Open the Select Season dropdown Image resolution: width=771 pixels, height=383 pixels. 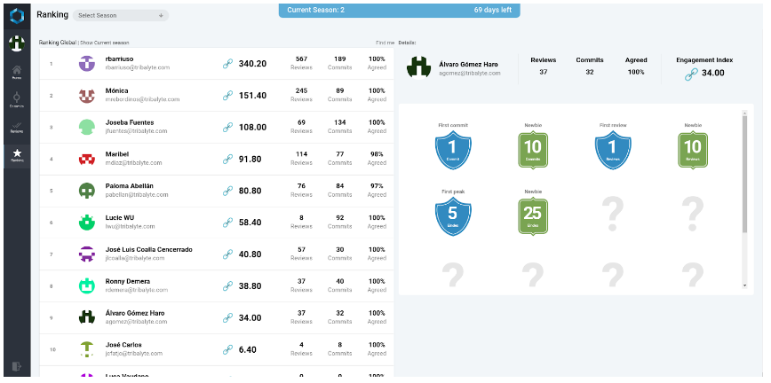coord(120,15)
